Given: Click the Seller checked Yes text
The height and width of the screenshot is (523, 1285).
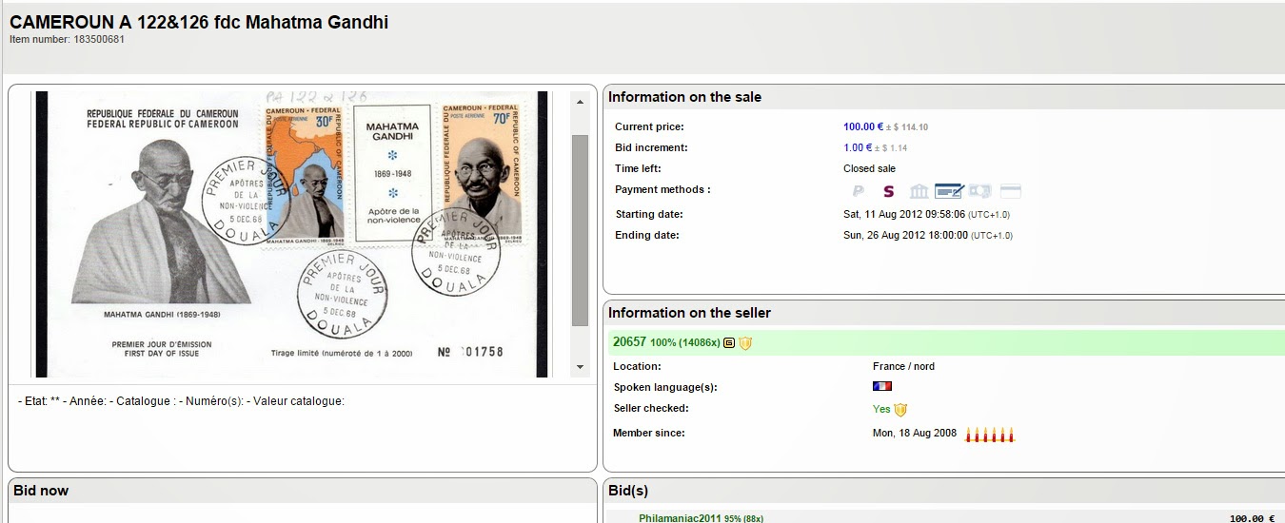Looking at the screenshot, I should click(x=881, y=409).
